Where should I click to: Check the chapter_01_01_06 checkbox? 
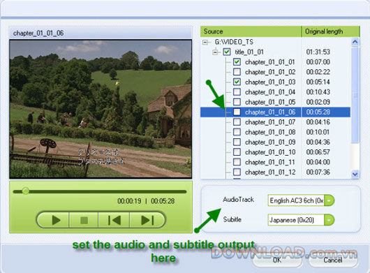coord(237,112)
